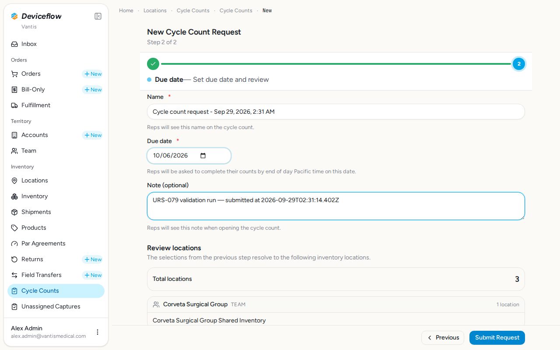This screenshot has height=350, width=560.
Task: Click the Orders cart icon
Action: pyautogui.click(x=14, y=74)
